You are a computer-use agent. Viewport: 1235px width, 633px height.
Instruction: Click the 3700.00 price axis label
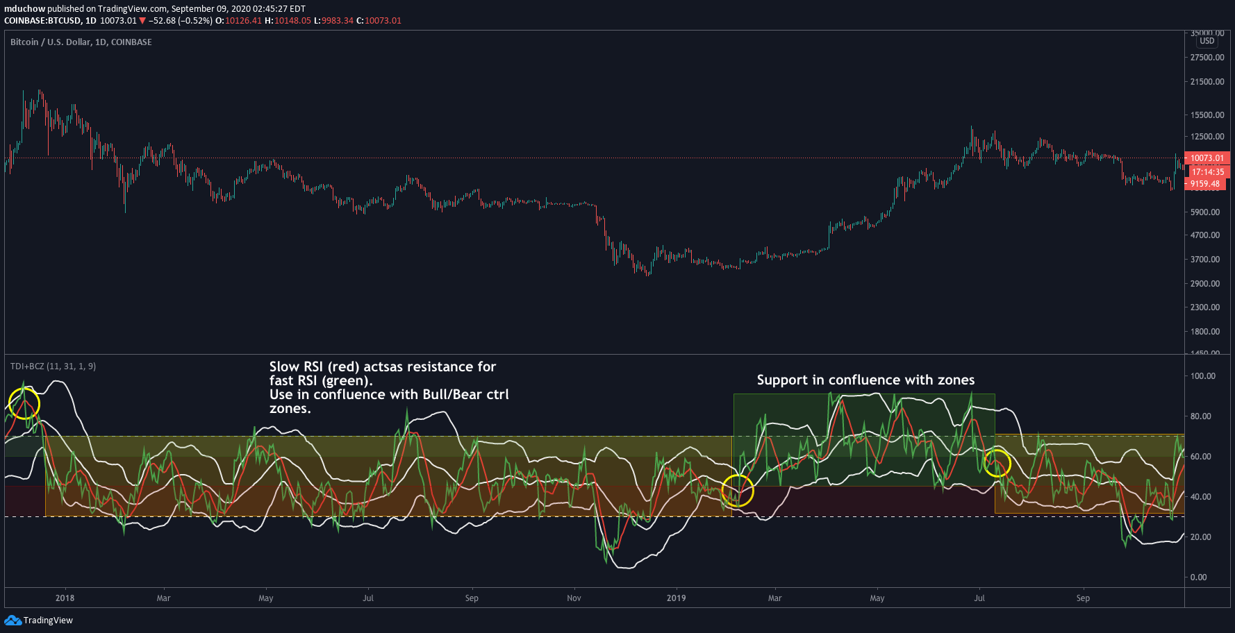(1205, 260)
